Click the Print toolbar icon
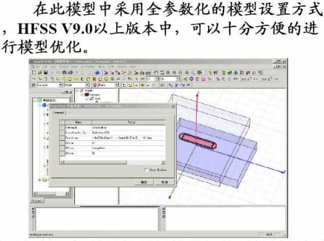This screenshot has width=324, height=241. point(71,72)
